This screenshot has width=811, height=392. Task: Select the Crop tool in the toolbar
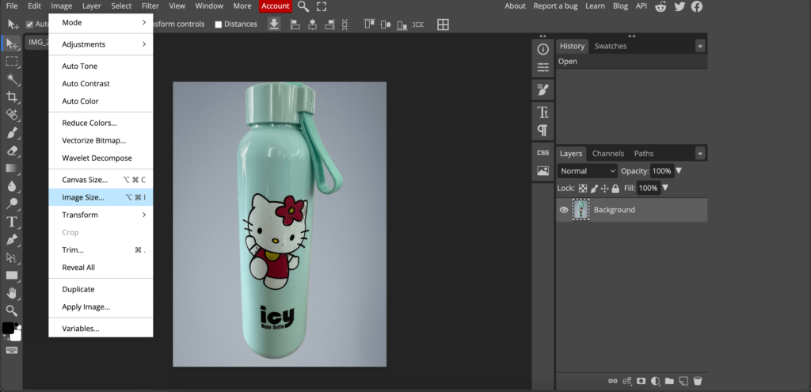click(x=12, y=97)
